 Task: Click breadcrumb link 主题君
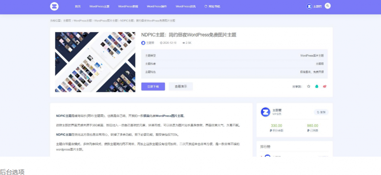[67, 20]
